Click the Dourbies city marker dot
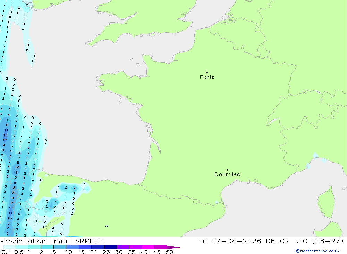 coord(227,170)
